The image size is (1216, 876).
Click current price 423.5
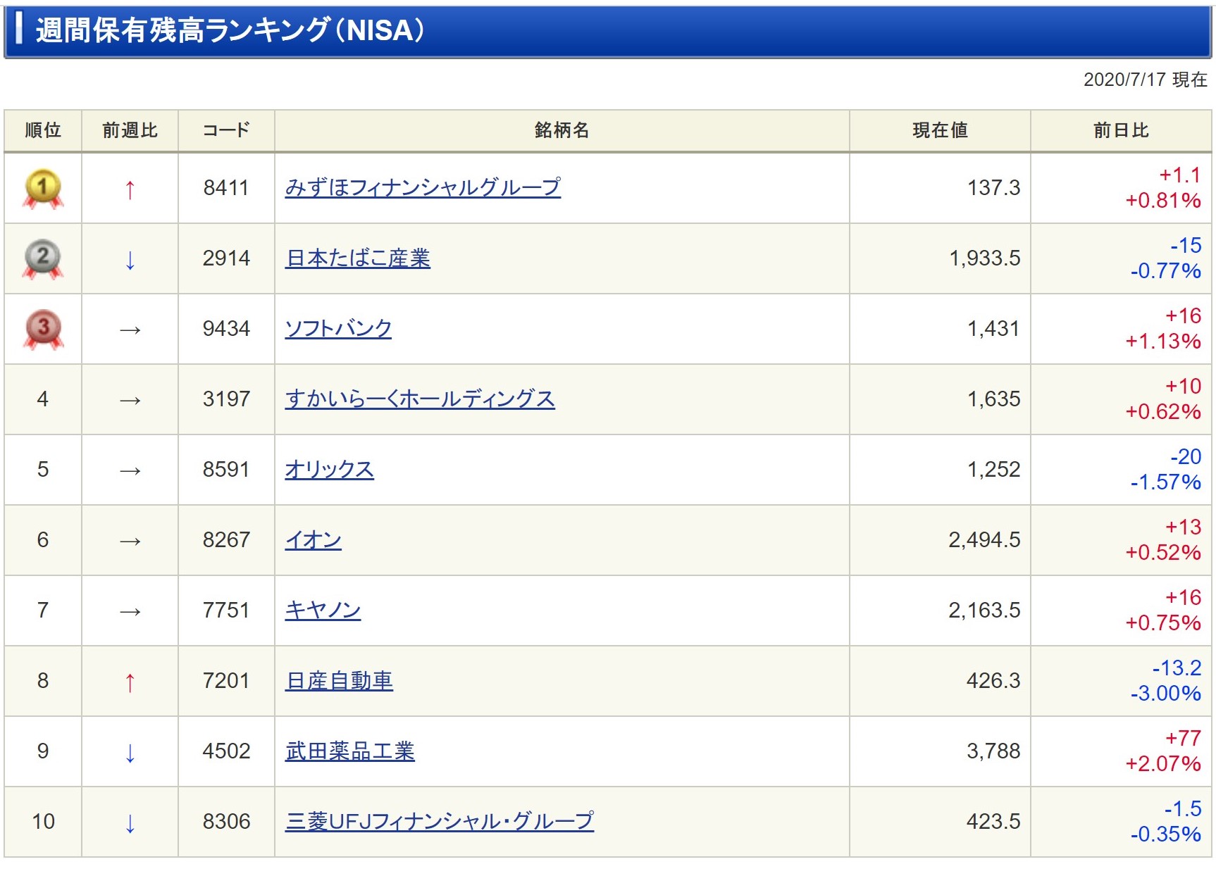[x=993, y=822]
